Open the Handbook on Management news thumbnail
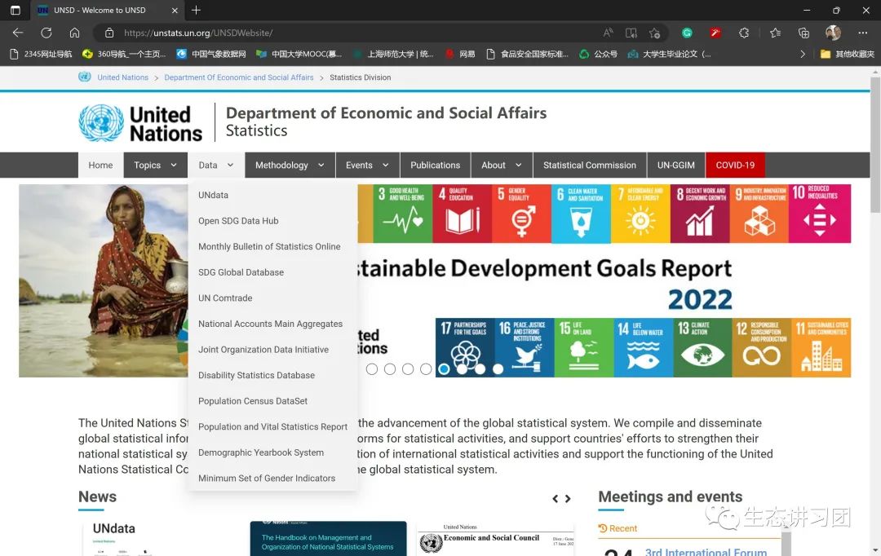 pos(328,539)
